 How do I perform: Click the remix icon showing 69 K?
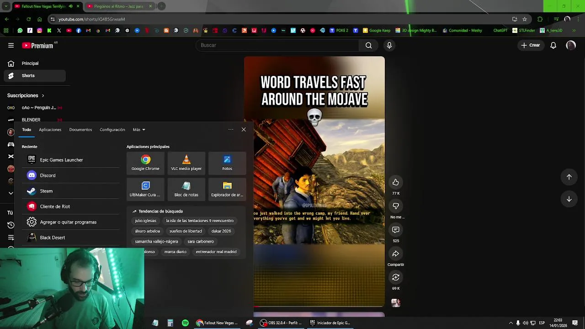point(396,277)
